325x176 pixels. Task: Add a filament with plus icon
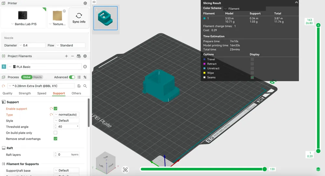[x=66, y=56]
